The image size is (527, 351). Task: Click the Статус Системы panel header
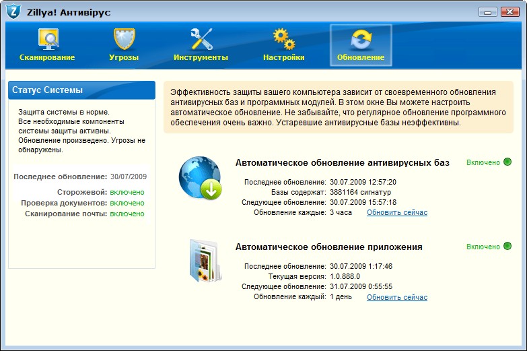pyautogui.click(x=81, y=90)
